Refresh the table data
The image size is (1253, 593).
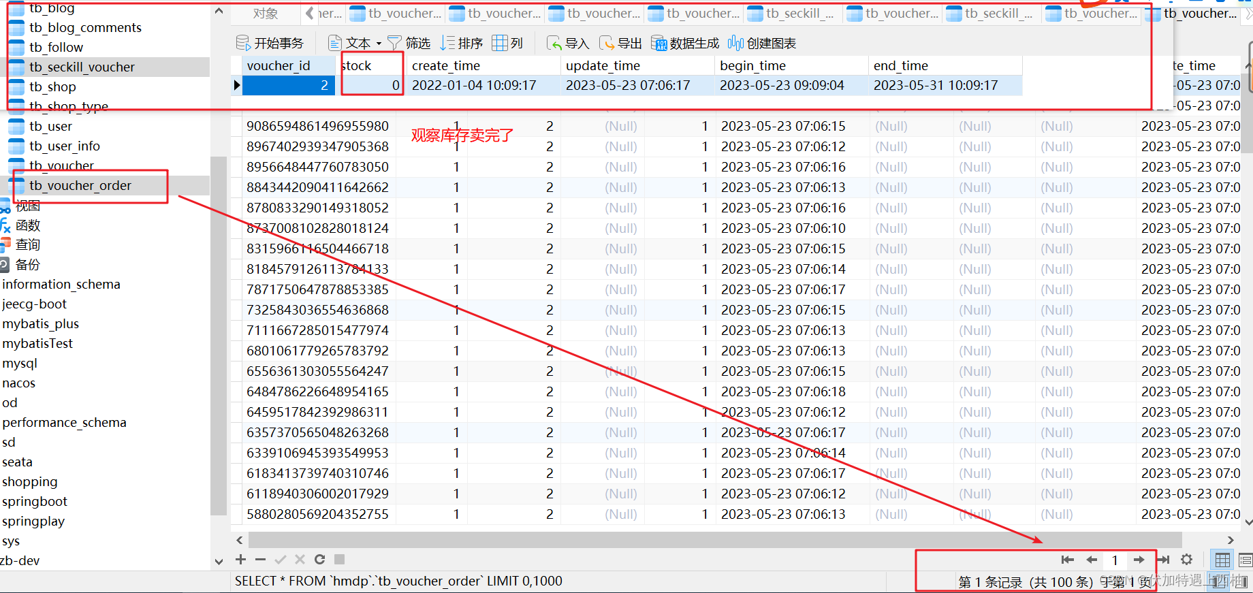point(319,560)
